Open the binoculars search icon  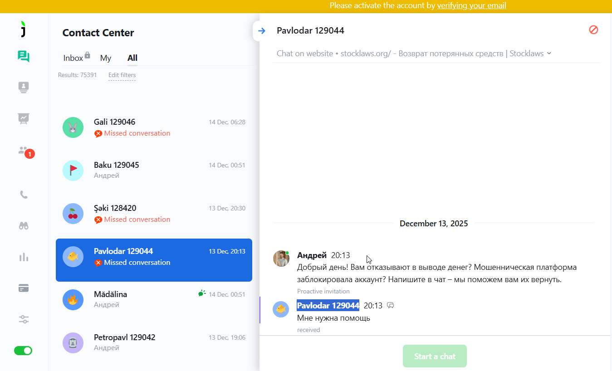point(24,226)
